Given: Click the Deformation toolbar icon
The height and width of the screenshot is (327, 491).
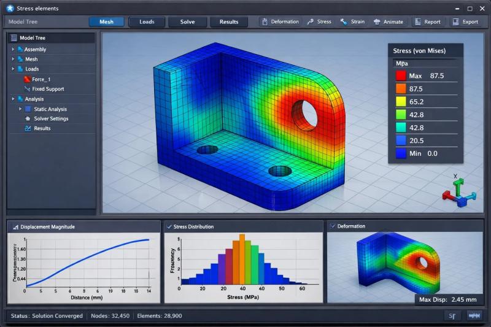Looking at the screenshot, I should [265, 22].
